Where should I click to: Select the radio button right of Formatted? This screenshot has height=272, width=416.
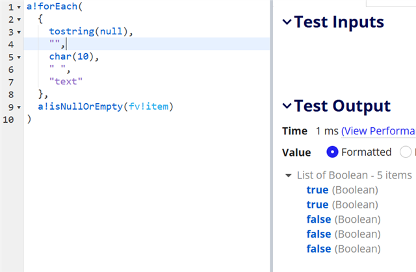click(x=406, y=153)
